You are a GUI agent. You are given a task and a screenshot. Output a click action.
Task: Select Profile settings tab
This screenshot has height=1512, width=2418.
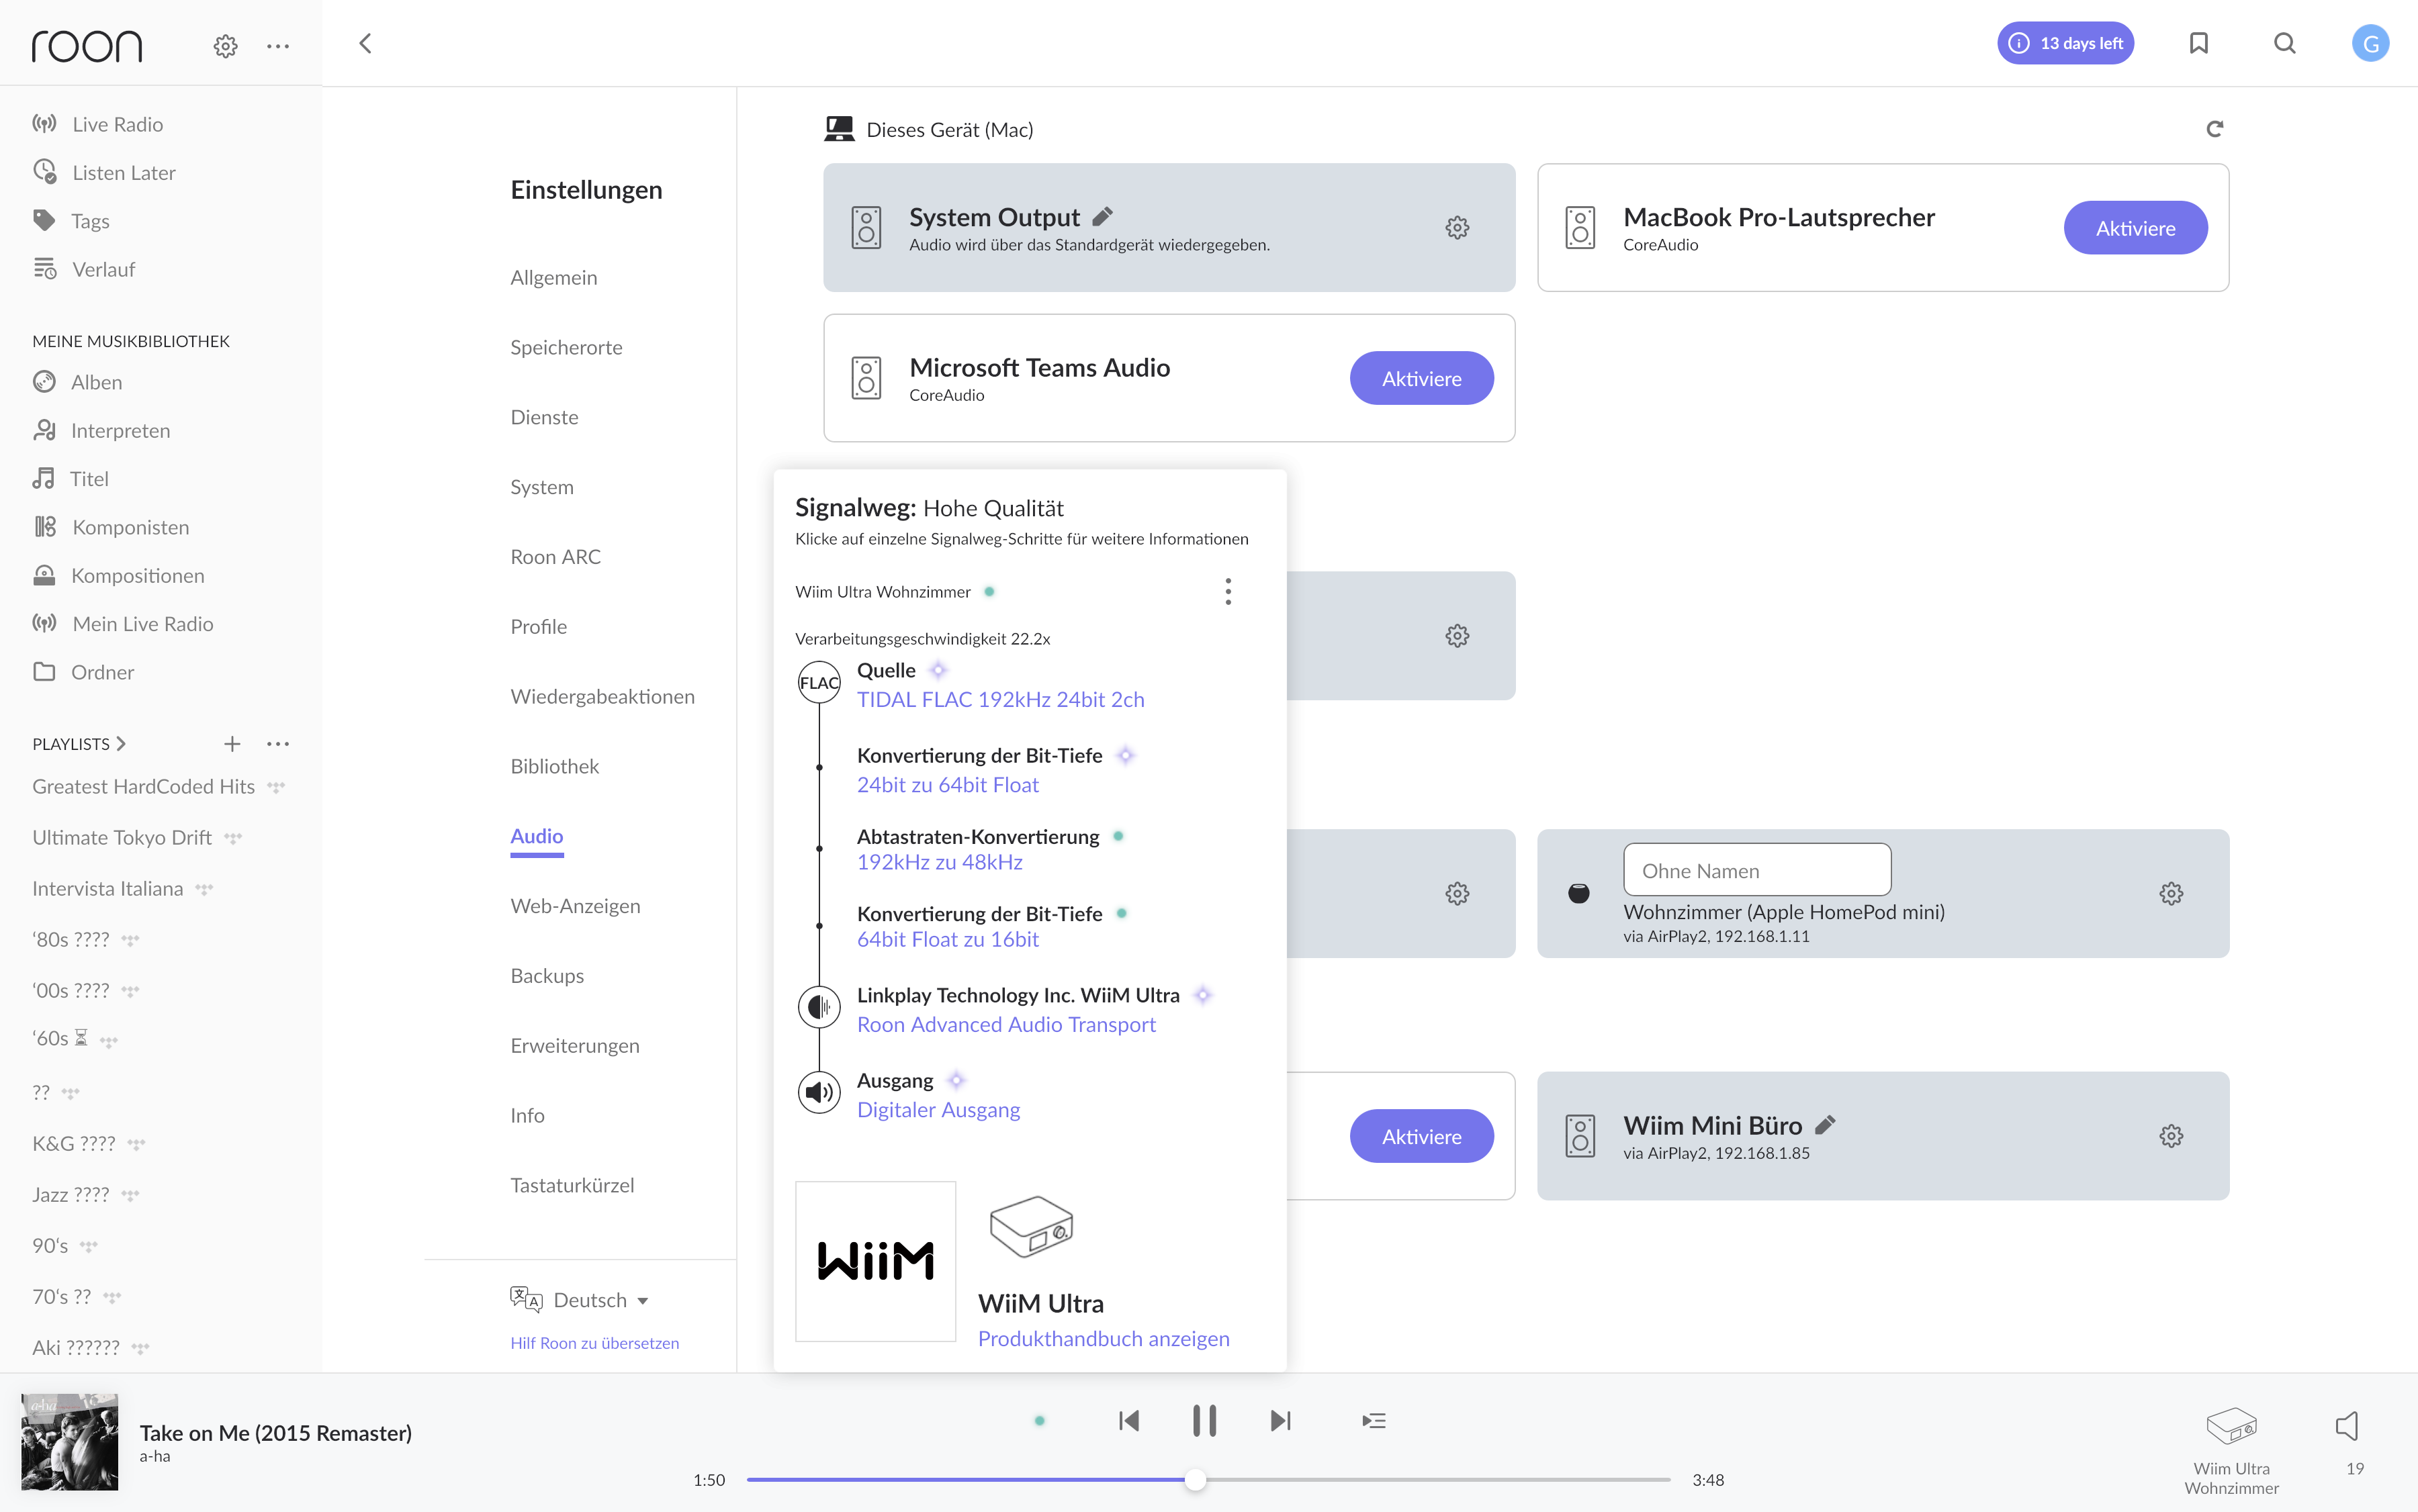point(538,626)
